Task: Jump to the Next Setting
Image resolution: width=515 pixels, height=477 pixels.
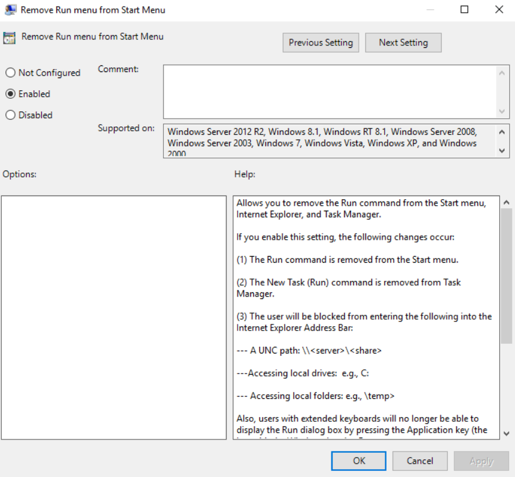Action: pyautogui.click(x=403, y=42)
